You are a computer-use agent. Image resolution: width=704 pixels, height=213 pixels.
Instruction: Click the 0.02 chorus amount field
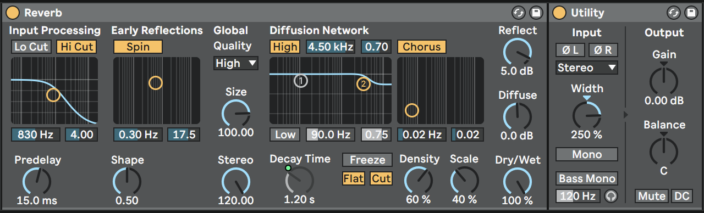click(x=468, y=134)
